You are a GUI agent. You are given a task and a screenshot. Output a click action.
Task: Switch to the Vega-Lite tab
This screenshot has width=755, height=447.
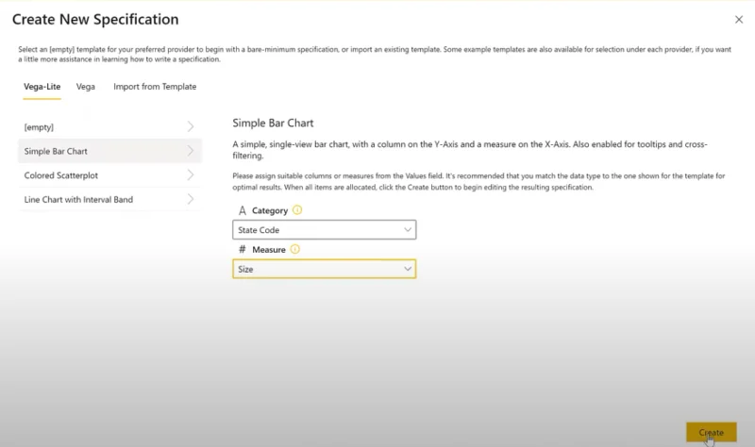click(42, 87)
